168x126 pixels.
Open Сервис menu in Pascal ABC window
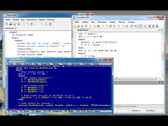point(42,20)
